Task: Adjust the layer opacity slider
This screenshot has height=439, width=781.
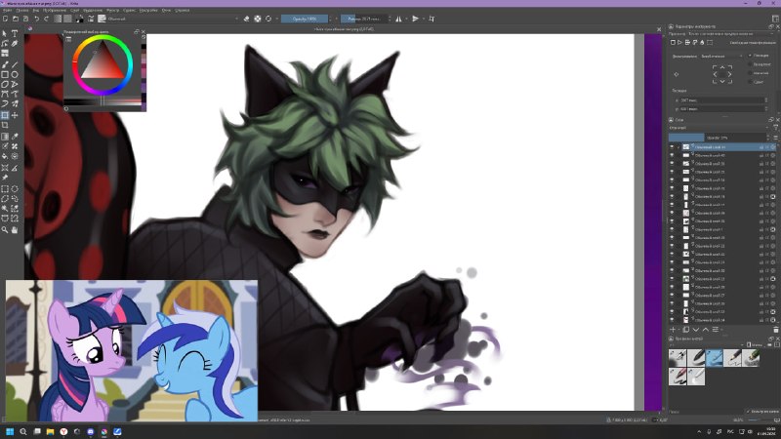Action: click(x=719, y=138)
